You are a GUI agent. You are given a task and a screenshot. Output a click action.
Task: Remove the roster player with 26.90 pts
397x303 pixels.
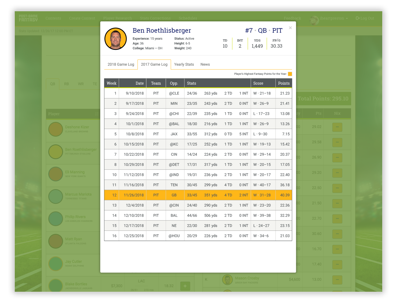(337, 158)
